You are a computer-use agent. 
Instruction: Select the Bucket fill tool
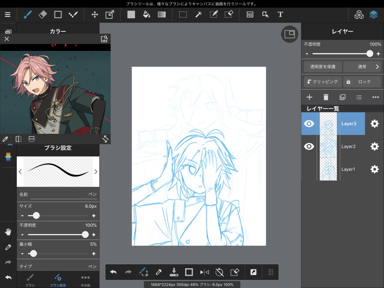146,14
